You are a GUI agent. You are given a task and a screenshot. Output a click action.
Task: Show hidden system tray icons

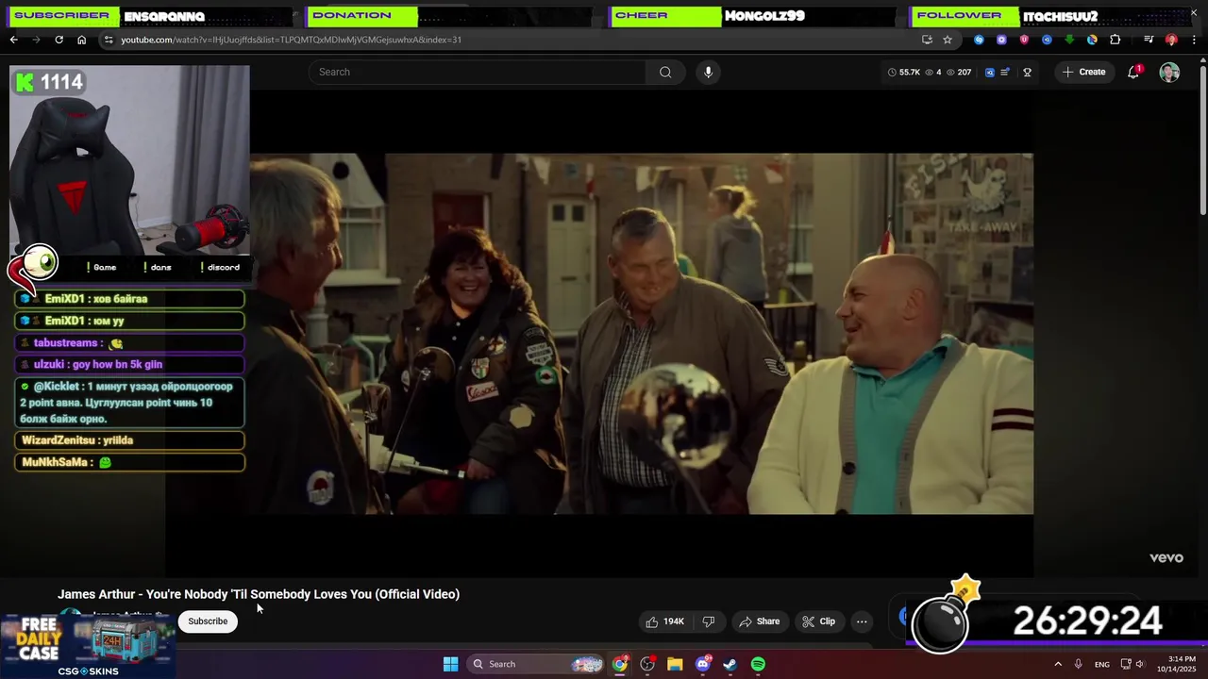[x=1058, y=664]
